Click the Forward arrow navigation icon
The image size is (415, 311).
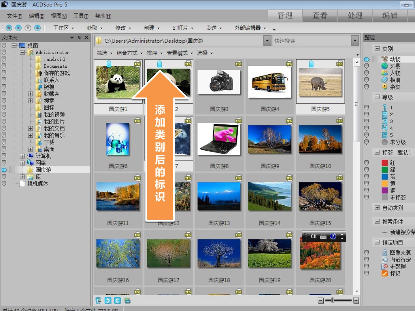point(28,28)
